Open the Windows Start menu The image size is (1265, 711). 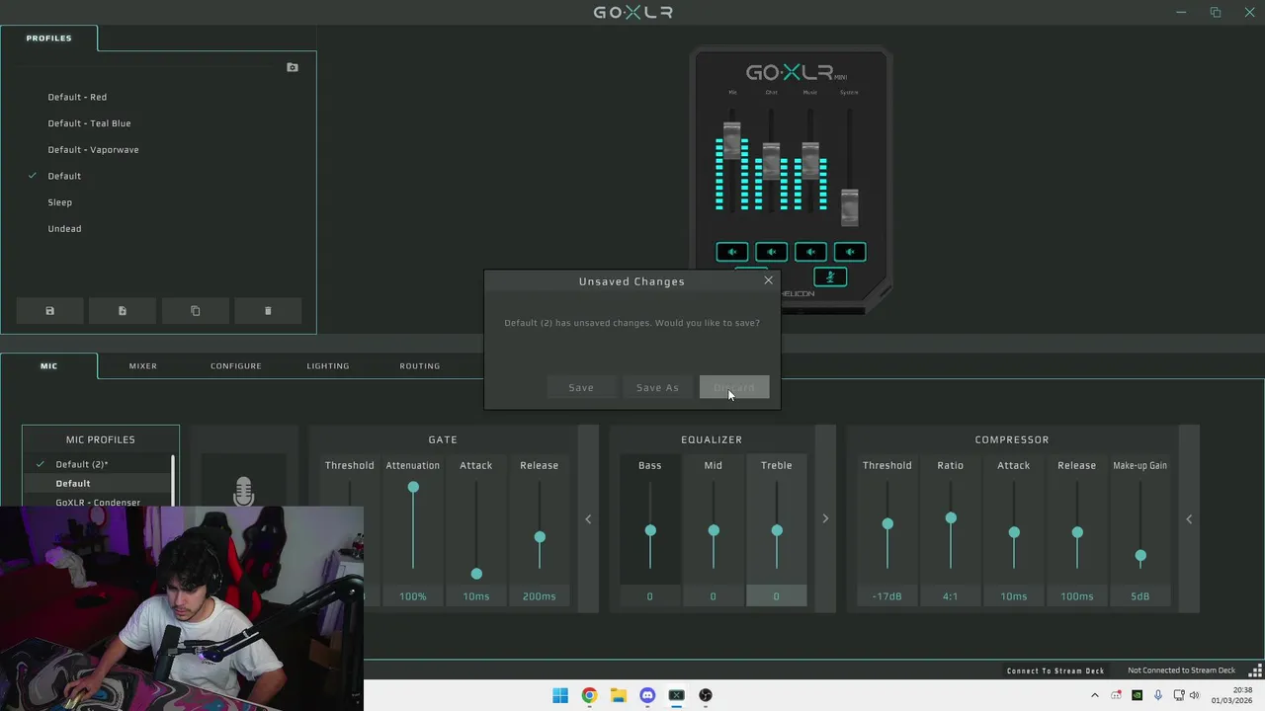560,695
